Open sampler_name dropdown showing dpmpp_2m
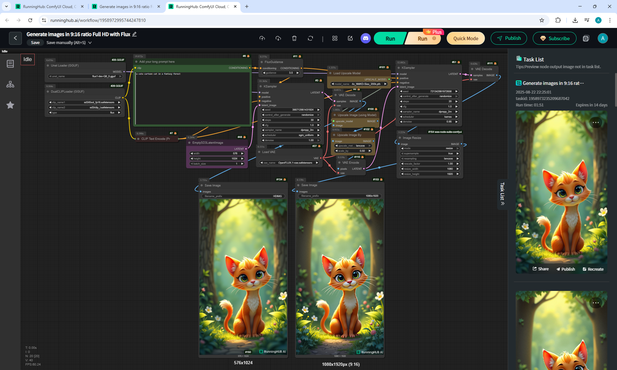This screenshot has height=370, width=617. coord(291,130)
